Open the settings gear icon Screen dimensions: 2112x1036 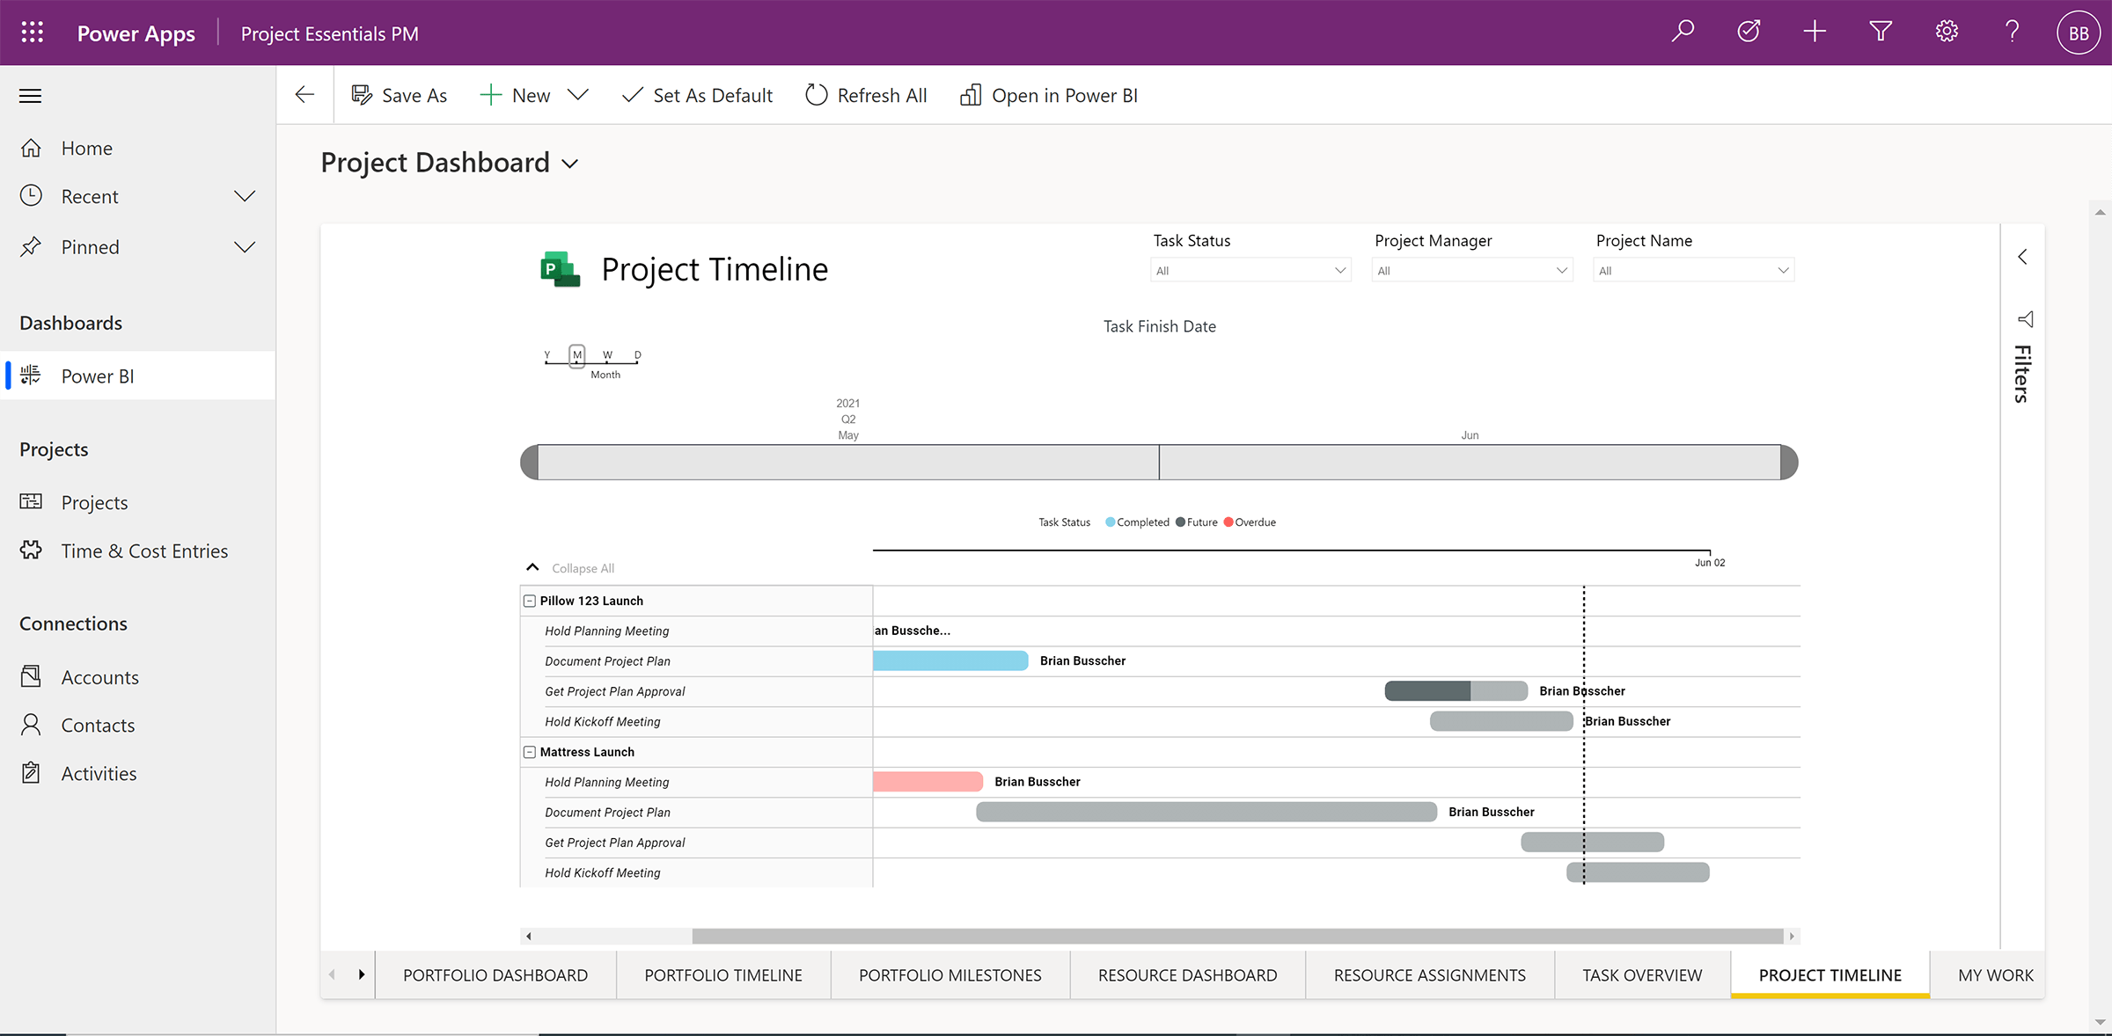coord(1947,33)
